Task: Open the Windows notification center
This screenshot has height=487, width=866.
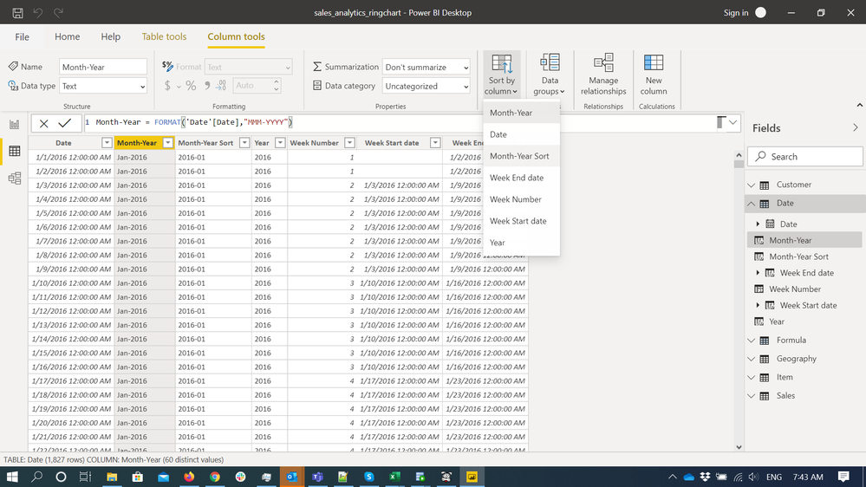Action: click(x=843, y=477)
